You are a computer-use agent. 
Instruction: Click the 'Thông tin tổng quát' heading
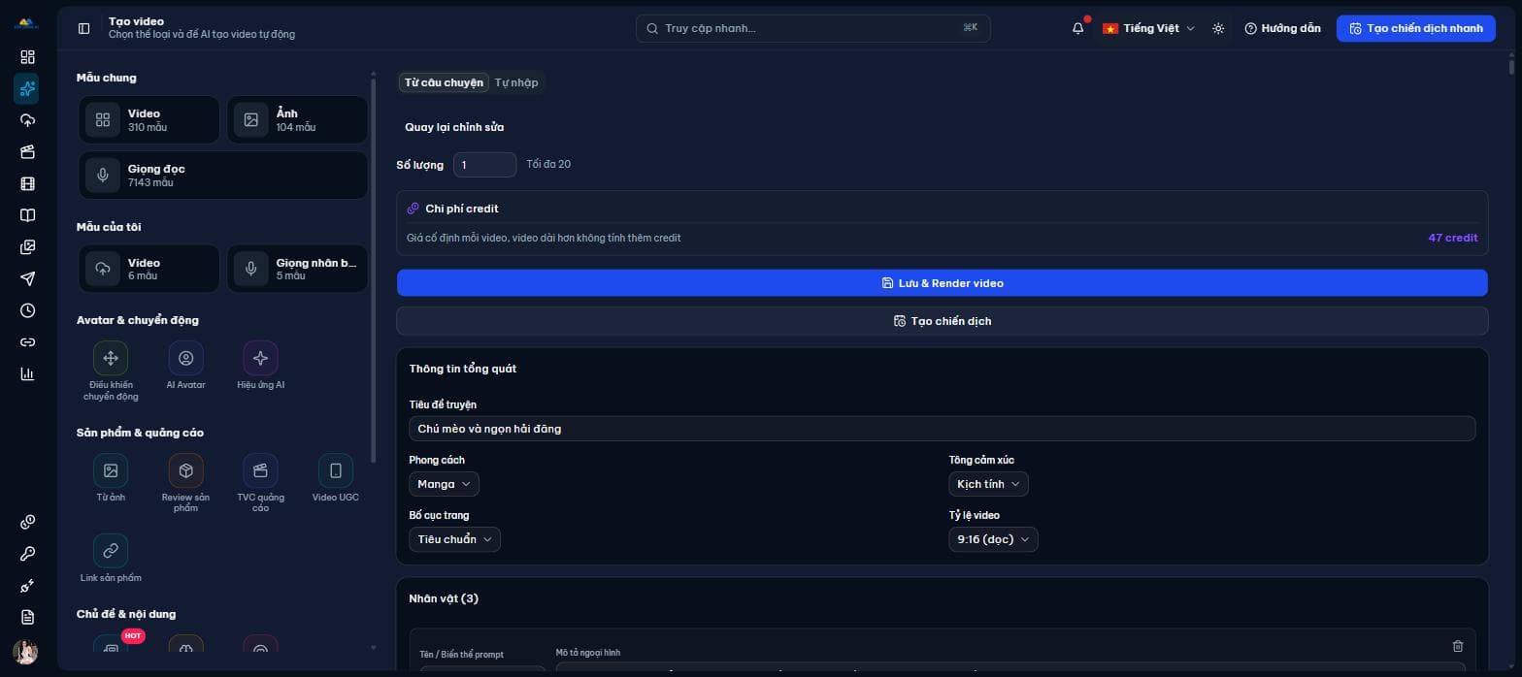click(x=463, y=369)
